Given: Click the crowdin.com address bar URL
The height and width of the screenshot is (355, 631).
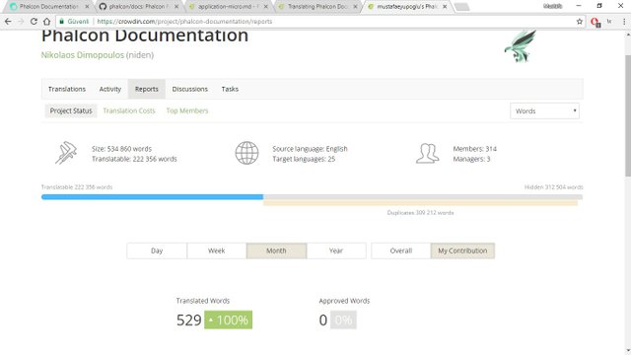Looking at the screenshot, I should click(184, 22).
